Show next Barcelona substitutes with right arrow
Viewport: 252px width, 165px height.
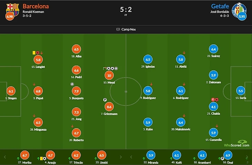tap(121, 157)
